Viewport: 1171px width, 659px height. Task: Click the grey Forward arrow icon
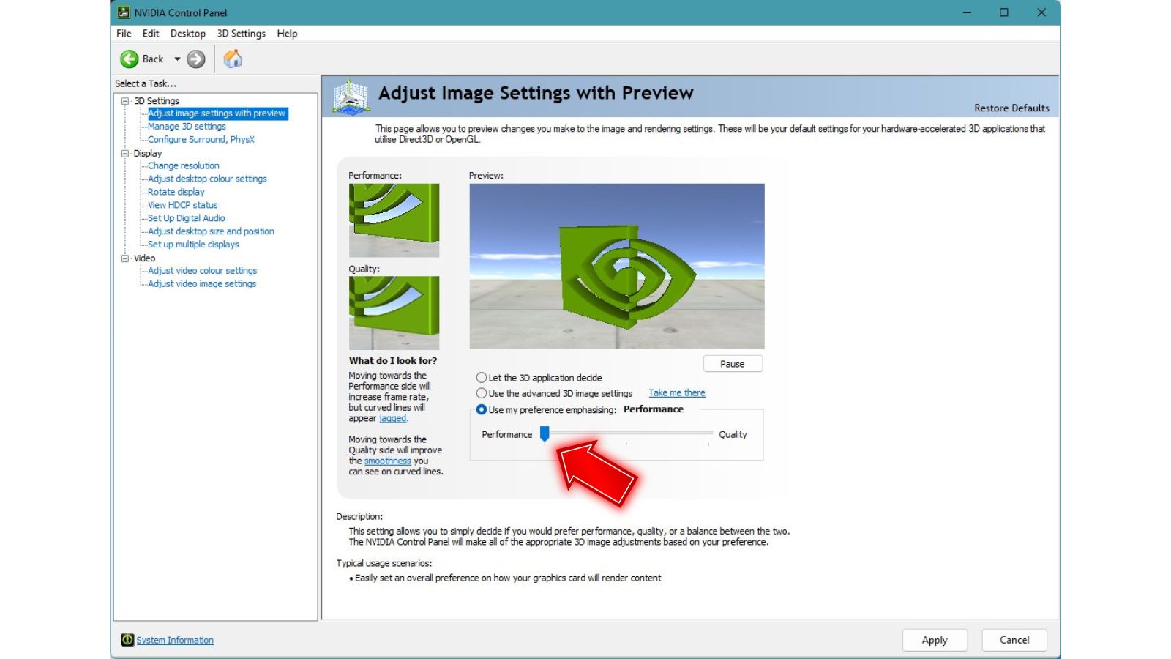click(195, 59)
